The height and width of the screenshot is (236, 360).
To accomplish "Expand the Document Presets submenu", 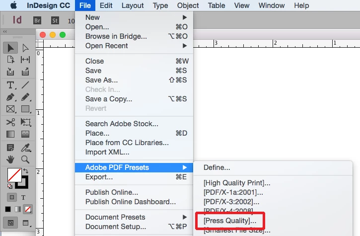I will tap(134, 217).
